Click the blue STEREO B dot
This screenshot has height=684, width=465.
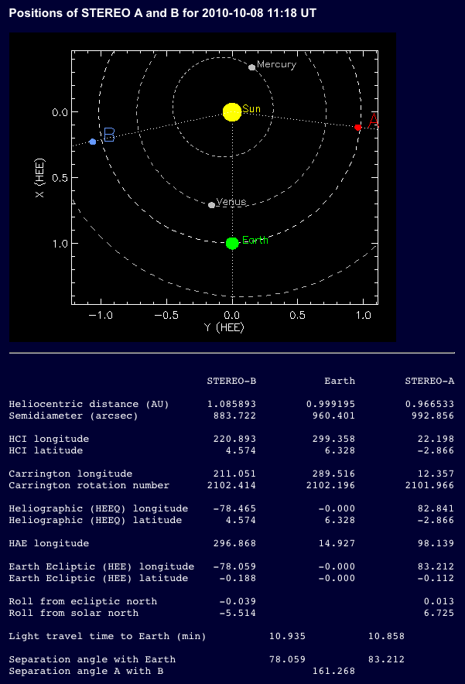(x=93, y=142)
